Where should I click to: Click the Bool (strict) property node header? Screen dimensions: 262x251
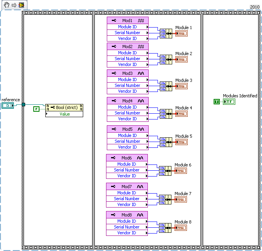click(x=64, y=107)
